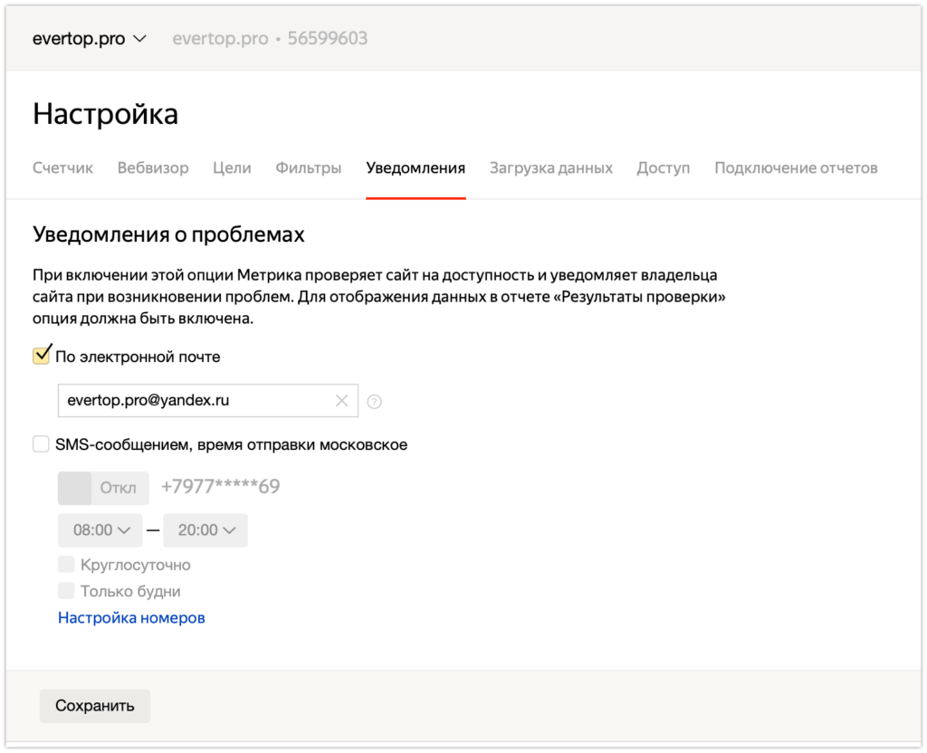The width and height of the screenshot is (927, 753).
Task: Enable SMS notification checkbox
Action: pos(42,444)
